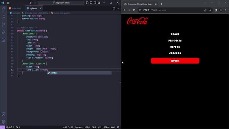229x129 pixels.
Task: Toggle the bottom panel layout icon
Action: 91,3
